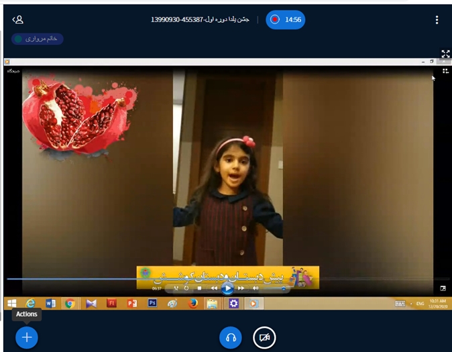This screenshot has width=452, height=352.
Task: Open Microsoft Word from the taskbar
Action: point(50,303)
